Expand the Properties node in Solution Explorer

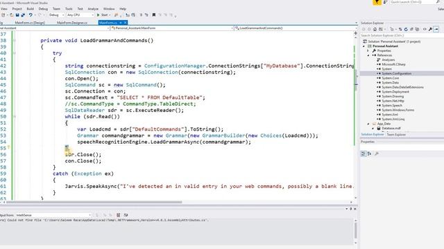(x=368, y=50)
